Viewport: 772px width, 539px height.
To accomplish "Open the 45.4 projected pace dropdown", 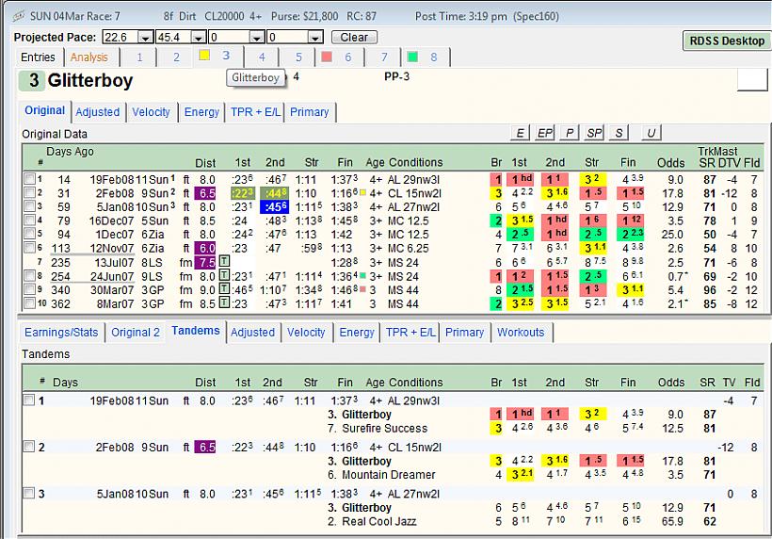I will (x=199, y=38).
